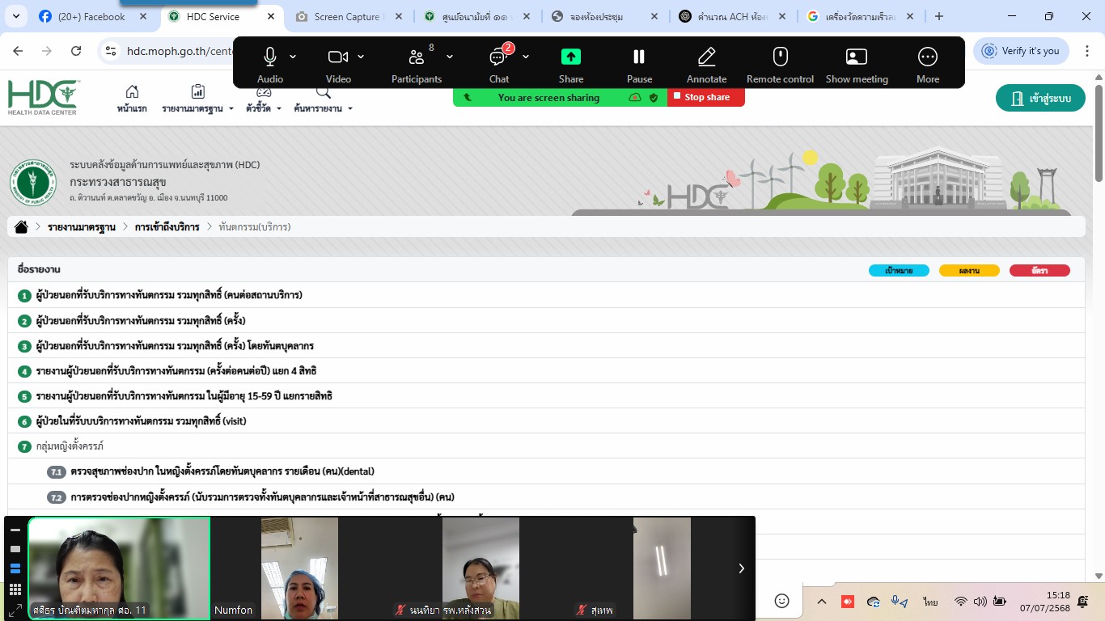Click the เข้าสู่ระบบ login button
1105x621 pixels.
(x=1040, y=99)
